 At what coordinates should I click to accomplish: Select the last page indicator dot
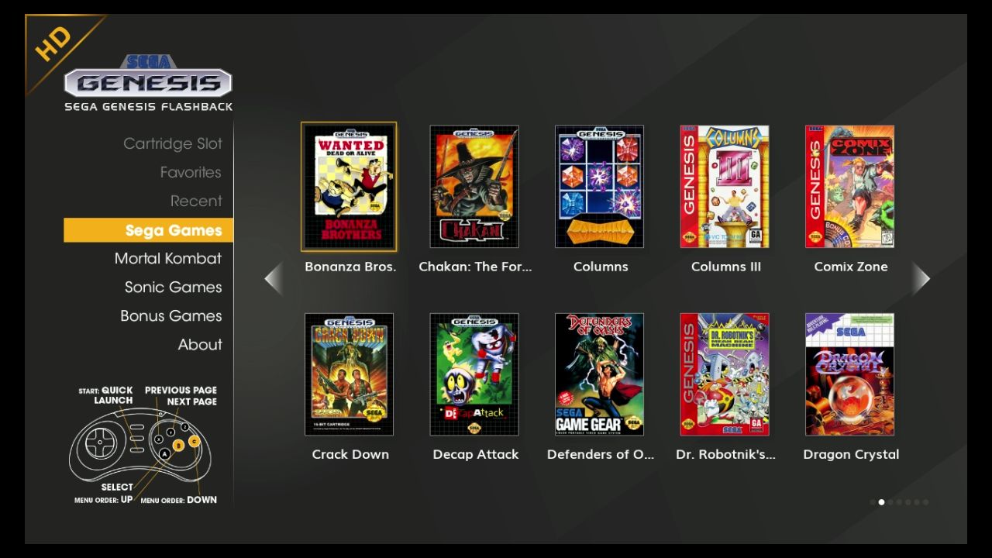[925, 502]
